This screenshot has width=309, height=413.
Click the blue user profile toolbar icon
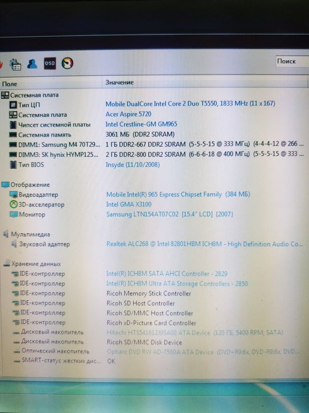point(32,64)
